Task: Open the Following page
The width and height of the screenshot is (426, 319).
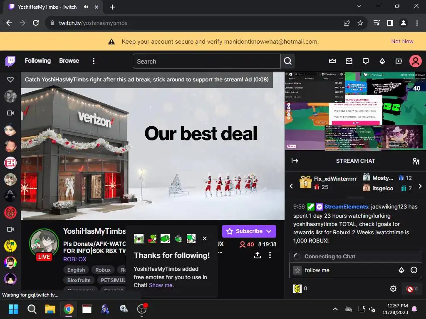Action: coord(38,61)
